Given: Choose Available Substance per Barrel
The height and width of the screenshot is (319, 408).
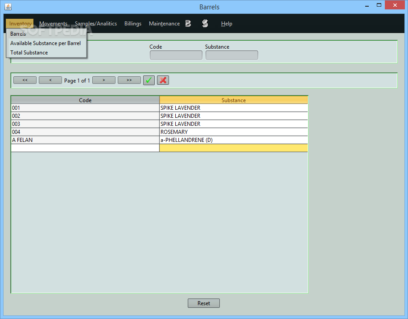Looking at the screenshot, I should 46,43.
